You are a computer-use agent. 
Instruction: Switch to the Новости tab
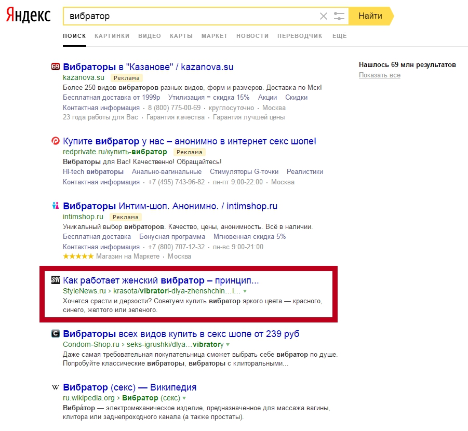pyautogui.click(x=252, y=36)
